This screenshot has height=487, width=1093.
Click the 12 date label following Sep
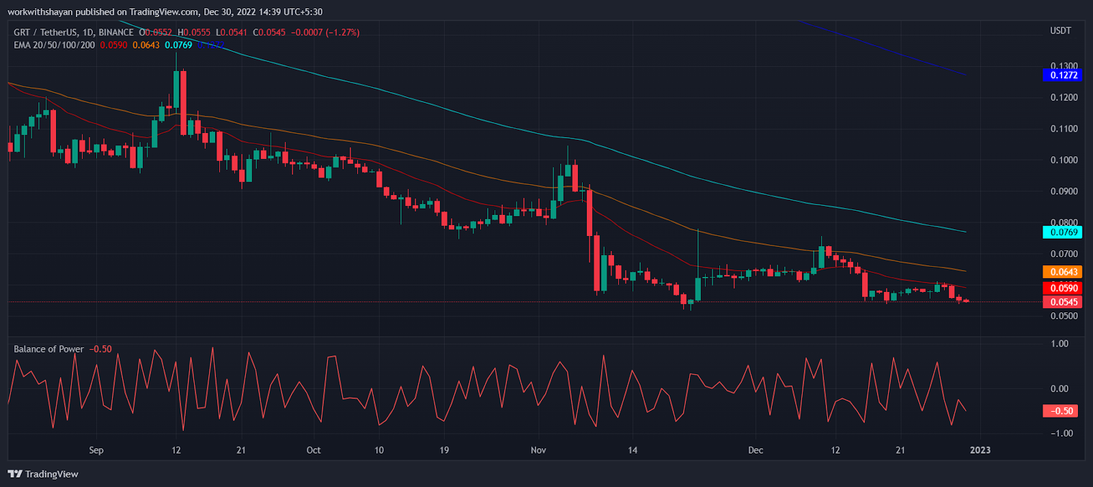point(176,450)
